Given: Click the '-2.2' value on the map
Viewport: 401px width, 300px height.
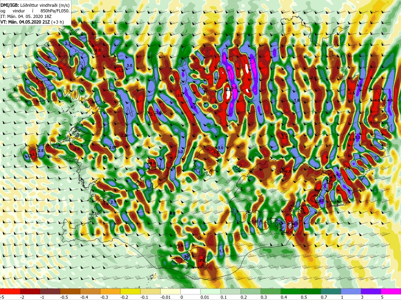Looking at the screenshot, I should [124, 136].
